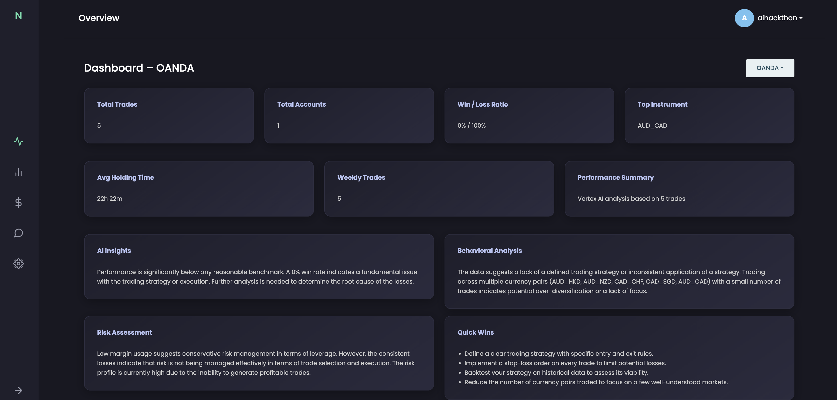
Task: Click the Overview page heading
Action: [99, 18]
